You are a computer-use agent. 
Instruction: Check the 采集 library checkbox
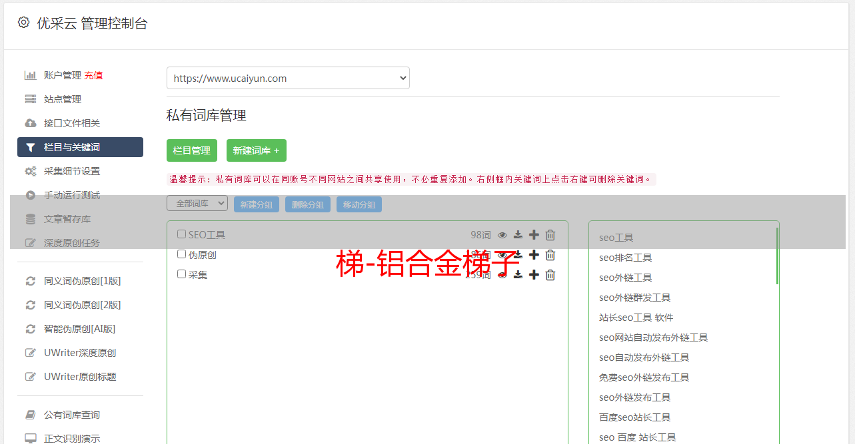tap(181, 274)
